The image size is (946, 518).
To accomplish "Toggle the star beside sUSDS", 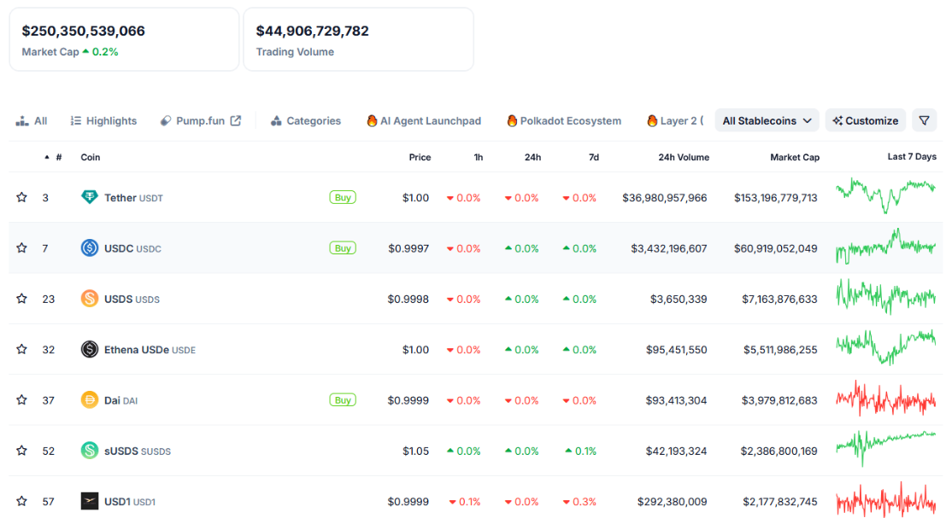I will [x=21, y=450].
